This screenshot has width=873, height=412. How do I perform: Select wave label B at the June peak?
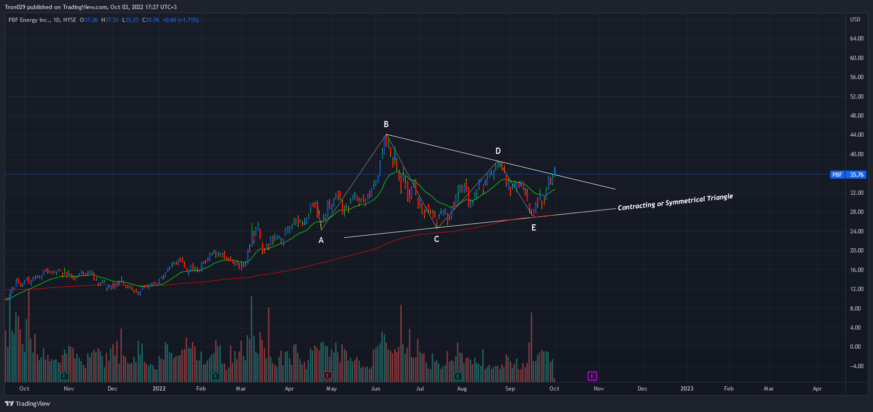click(386, 124)
